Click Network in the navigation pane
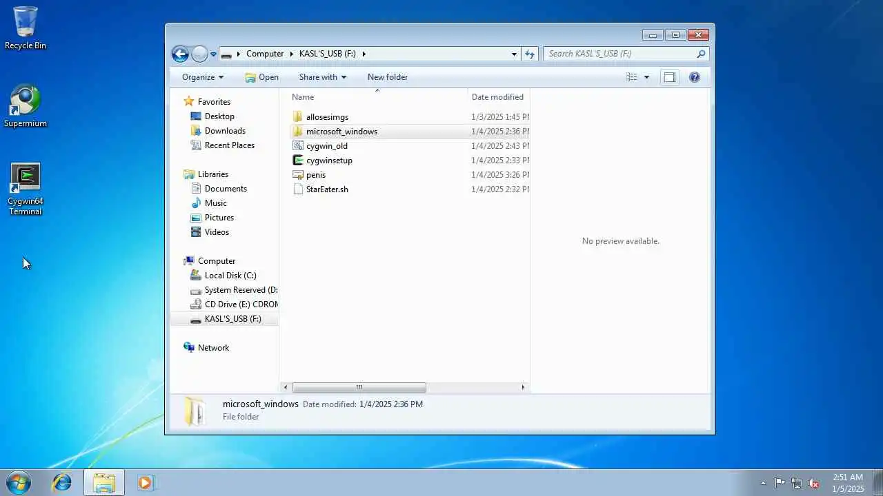Screen dimensions: 883x496 [x=213, y=348]
